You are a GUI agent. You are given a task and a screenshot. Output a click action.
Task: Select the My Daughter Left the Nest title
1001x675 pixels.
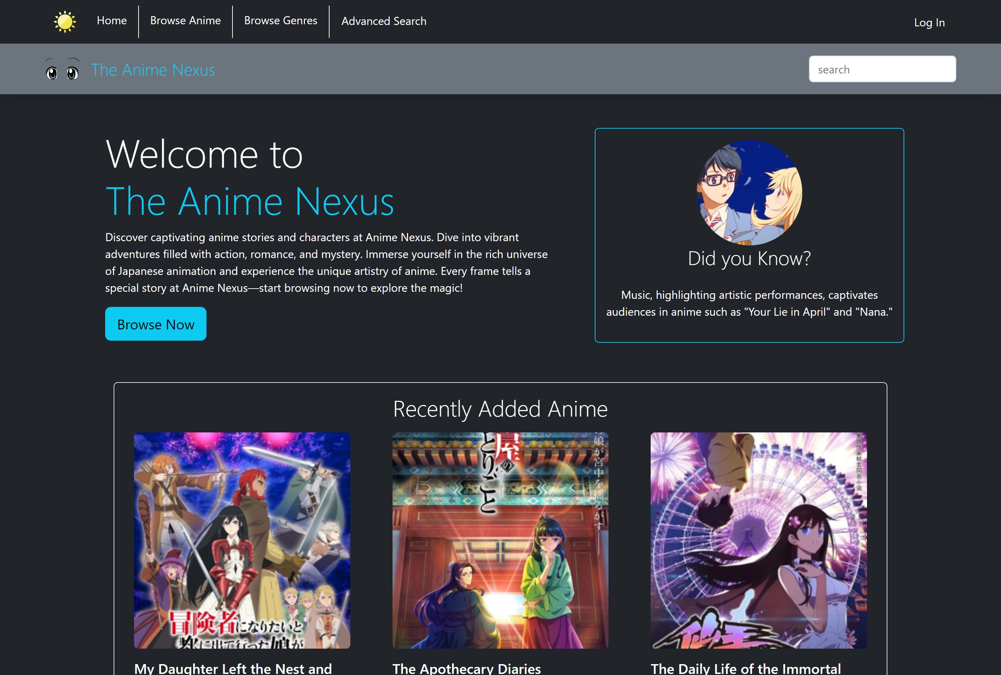[233, 669]
